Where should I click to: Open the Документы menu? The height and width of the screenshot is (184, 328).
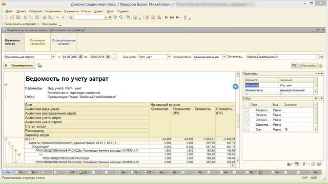(x=71, y=11)
